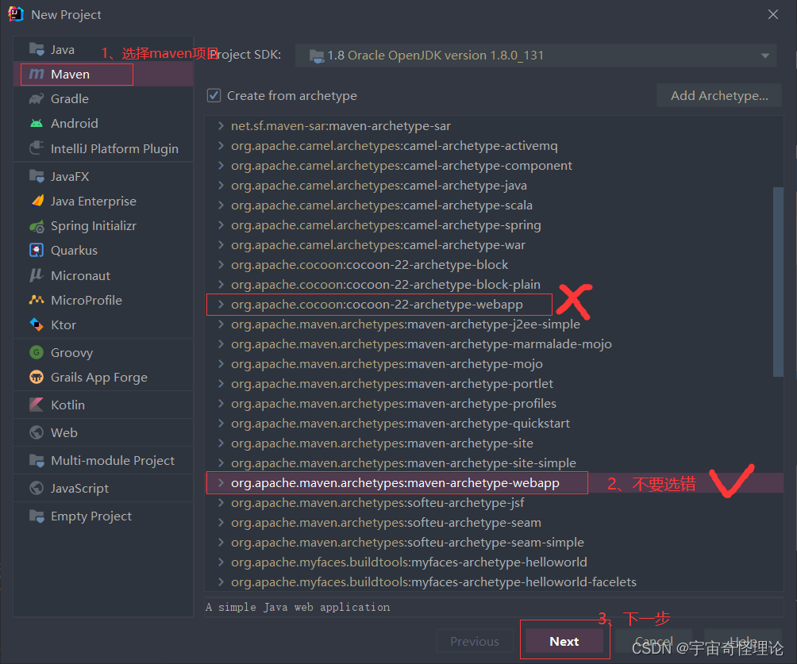Click the Gradle elephant icon
Screen dimensions: 797x664
(37, 98)
